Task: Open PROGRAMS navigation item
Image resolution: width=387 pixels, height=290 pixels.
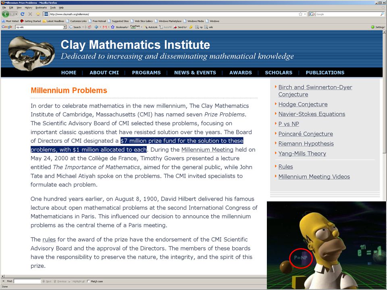Action: click(x=146, y=72)
